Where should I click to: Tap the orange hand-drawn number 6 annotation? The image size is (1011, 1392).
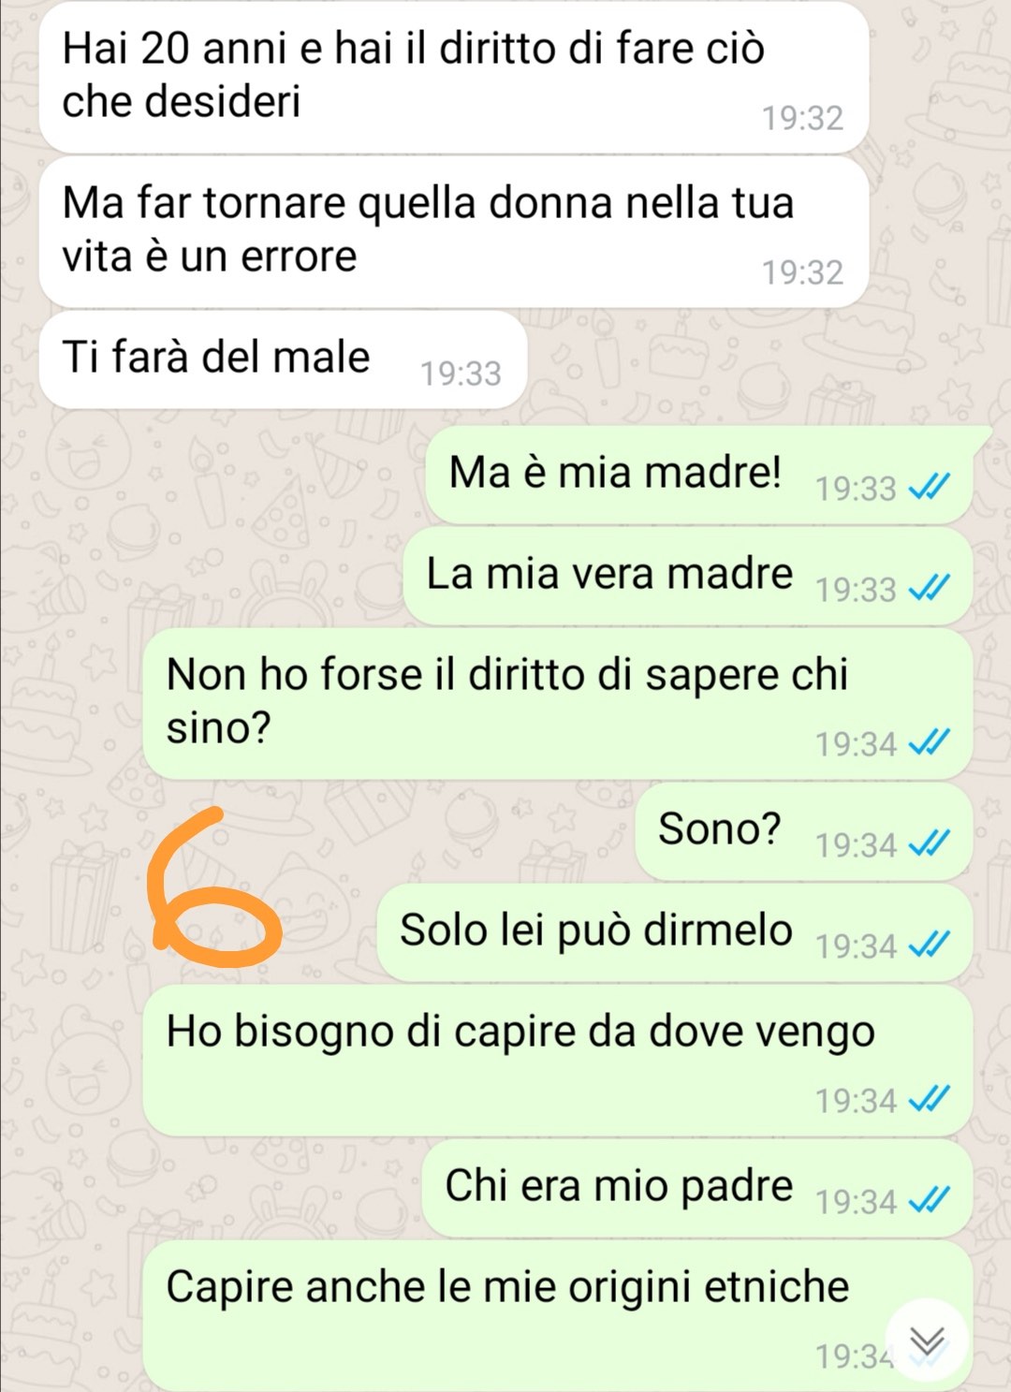(214, 888)
